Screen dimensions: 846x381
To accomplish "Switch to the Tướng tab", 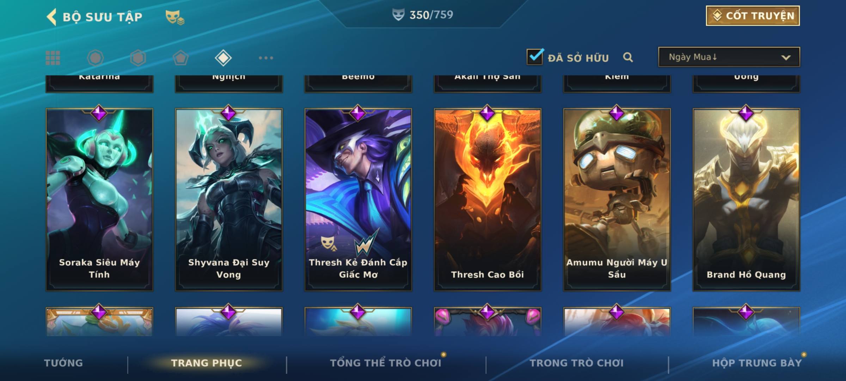I will point(63,363).
